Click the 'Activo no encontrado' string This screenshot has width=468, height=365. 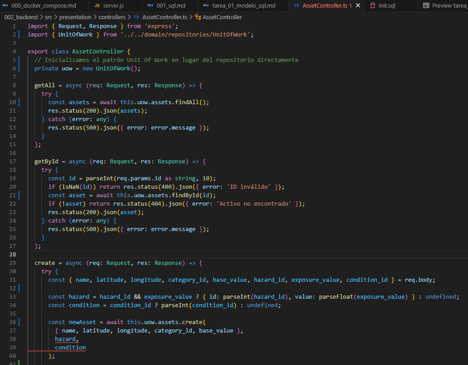tap(254, 204)
